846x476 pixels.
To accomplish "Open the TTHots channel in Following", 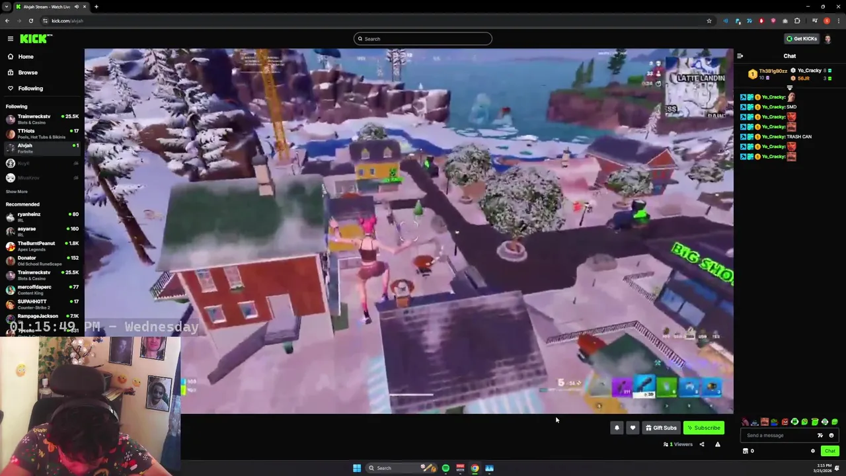I will coord(42,134).
